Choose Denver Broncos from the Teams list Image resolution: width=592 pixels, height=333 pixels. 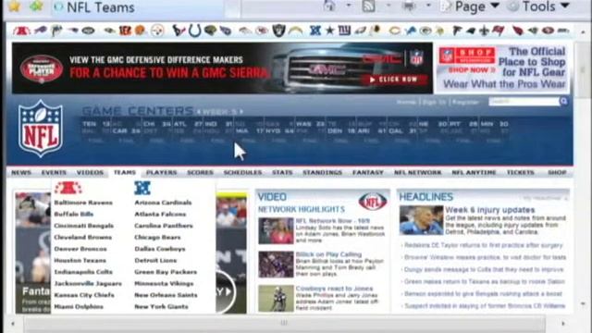tap(80, 249)
